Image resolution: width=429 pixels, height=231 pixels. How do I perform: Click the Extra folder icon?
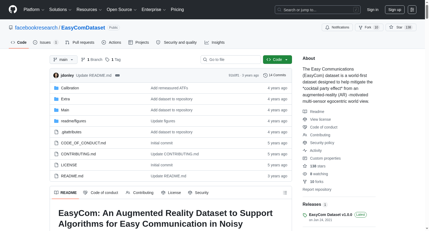coord(56,99)
